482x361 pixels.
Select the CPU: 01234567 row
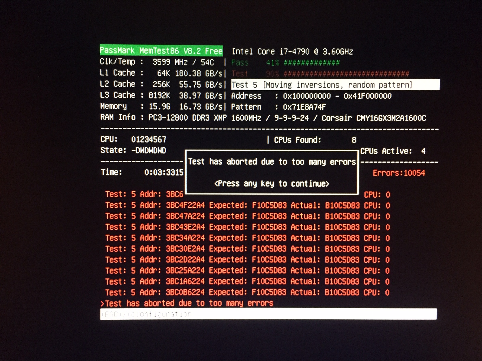pyautogui.click(x=133, y=140)
